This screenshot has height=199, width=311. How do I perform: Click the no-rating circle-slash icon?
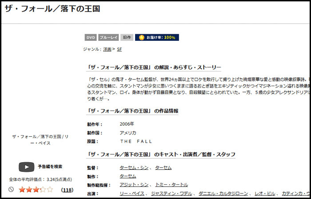(x=11, y=190)
